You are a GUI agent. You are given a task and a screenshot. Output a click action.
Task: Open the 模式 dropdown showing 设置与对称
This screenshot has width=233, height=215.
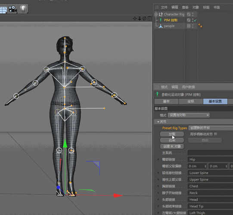tap(189, 115)
